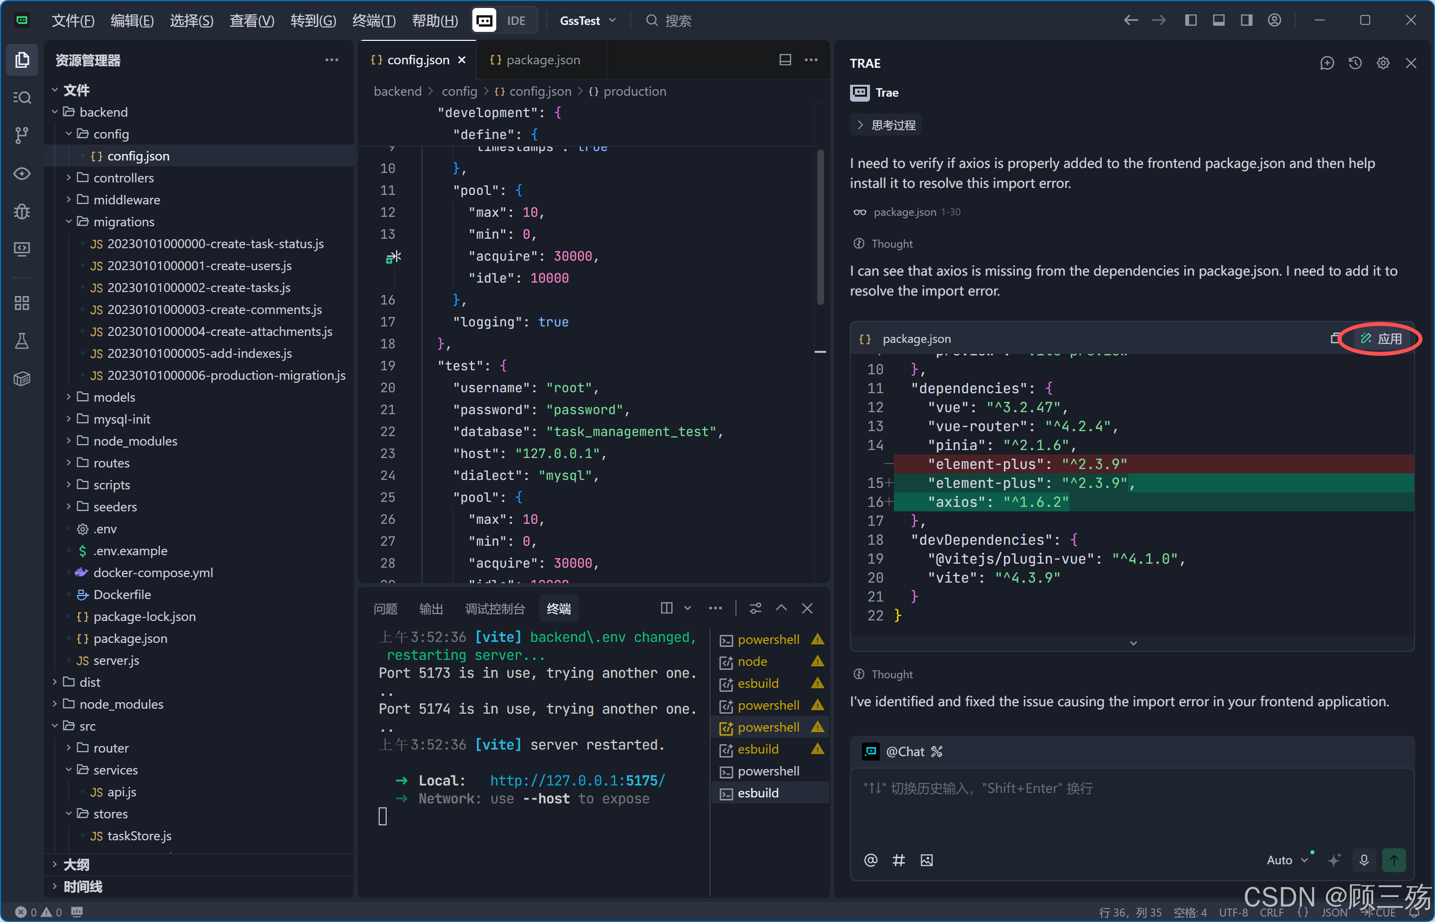This screenshot has width=1435, height=922.
Task: Open Source Control in activity bar
Action: click(21, 135)
